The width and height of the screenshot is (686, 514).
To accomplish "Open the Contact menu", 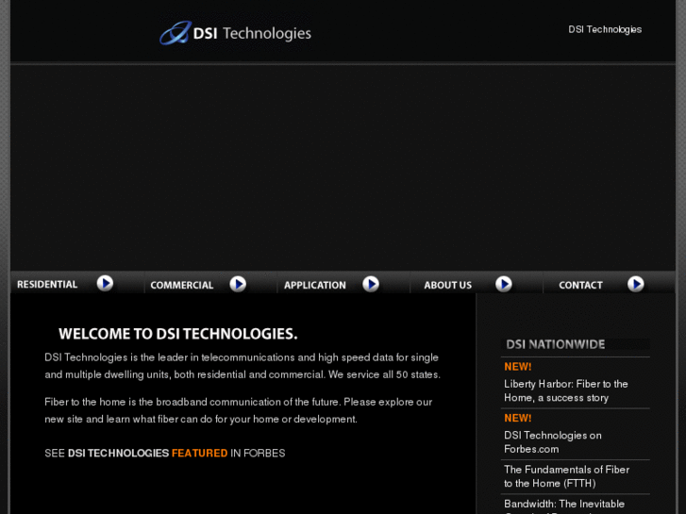I will 580,285.
